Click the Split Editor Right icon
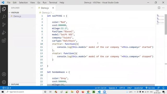The image size is (167, 94). (x=159, y=8)
